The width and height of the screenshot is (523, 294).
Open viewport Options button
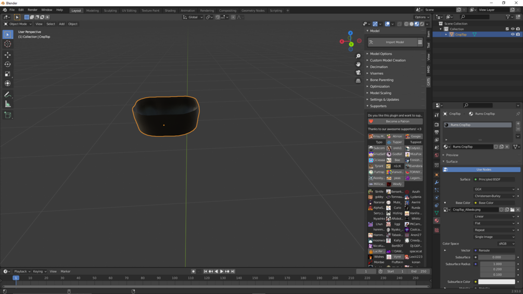coord(422,17)
